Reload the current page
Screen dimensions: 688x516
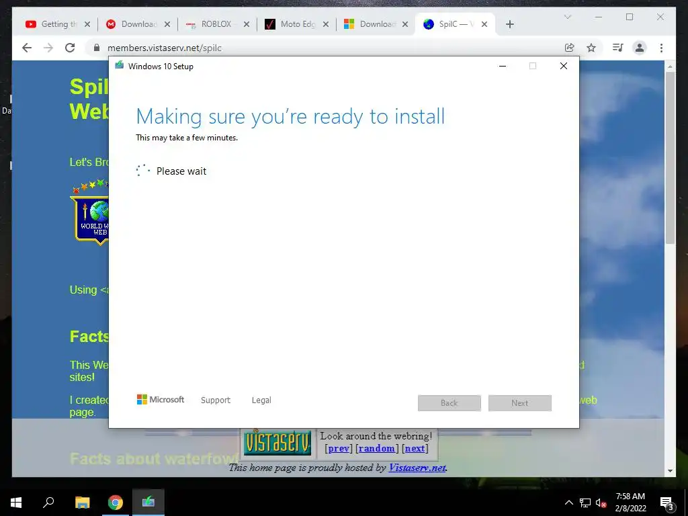70,48
